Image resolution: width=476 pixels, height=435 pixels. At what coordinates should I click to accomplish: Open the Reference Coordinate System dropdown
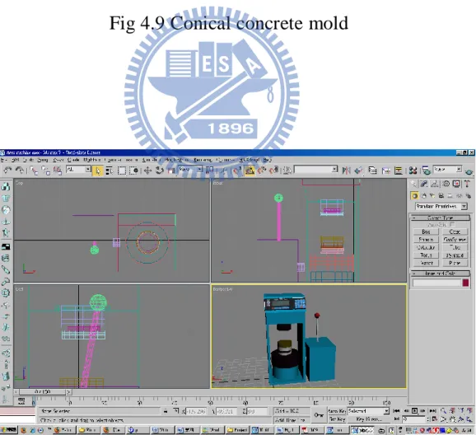coord(190,169)
